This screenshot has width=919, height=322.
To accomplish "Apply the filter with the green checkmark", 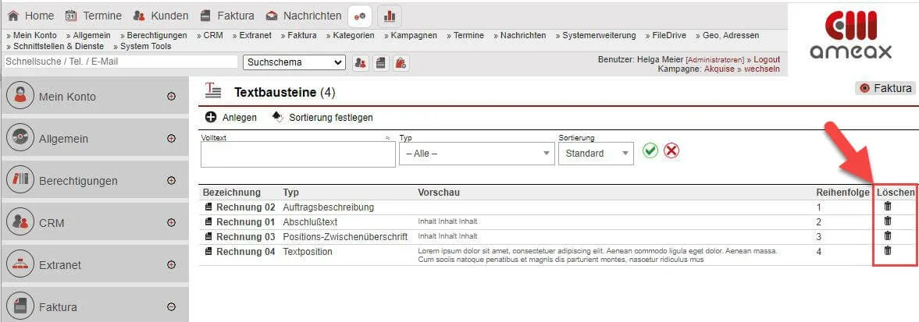I will [650, 151].
